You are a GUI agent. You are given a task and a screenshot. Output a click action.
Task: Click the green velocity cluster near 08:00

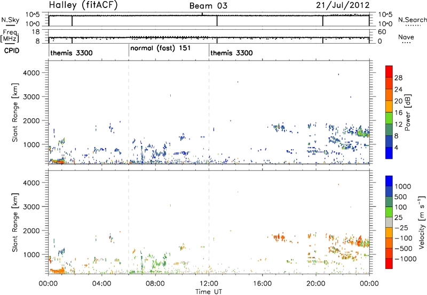[159, 263]
